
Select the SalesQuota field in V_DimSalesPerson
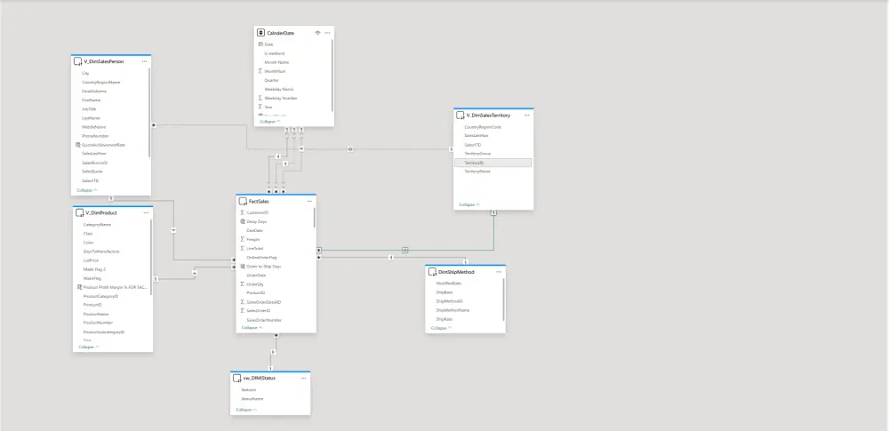click(92, 172)
